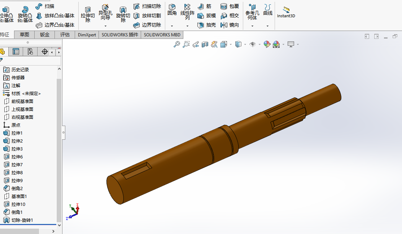The height and width of the screenshot is (234, 402).
Task: Select the 旋转凸台/基体 revolve boss tool
Action: click(25, 14)
